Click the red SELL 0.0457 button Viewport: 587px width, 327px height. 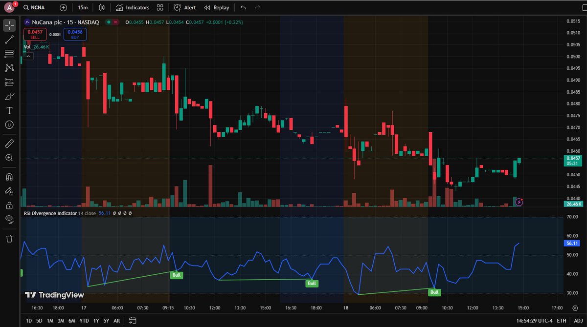pos(34,34)
